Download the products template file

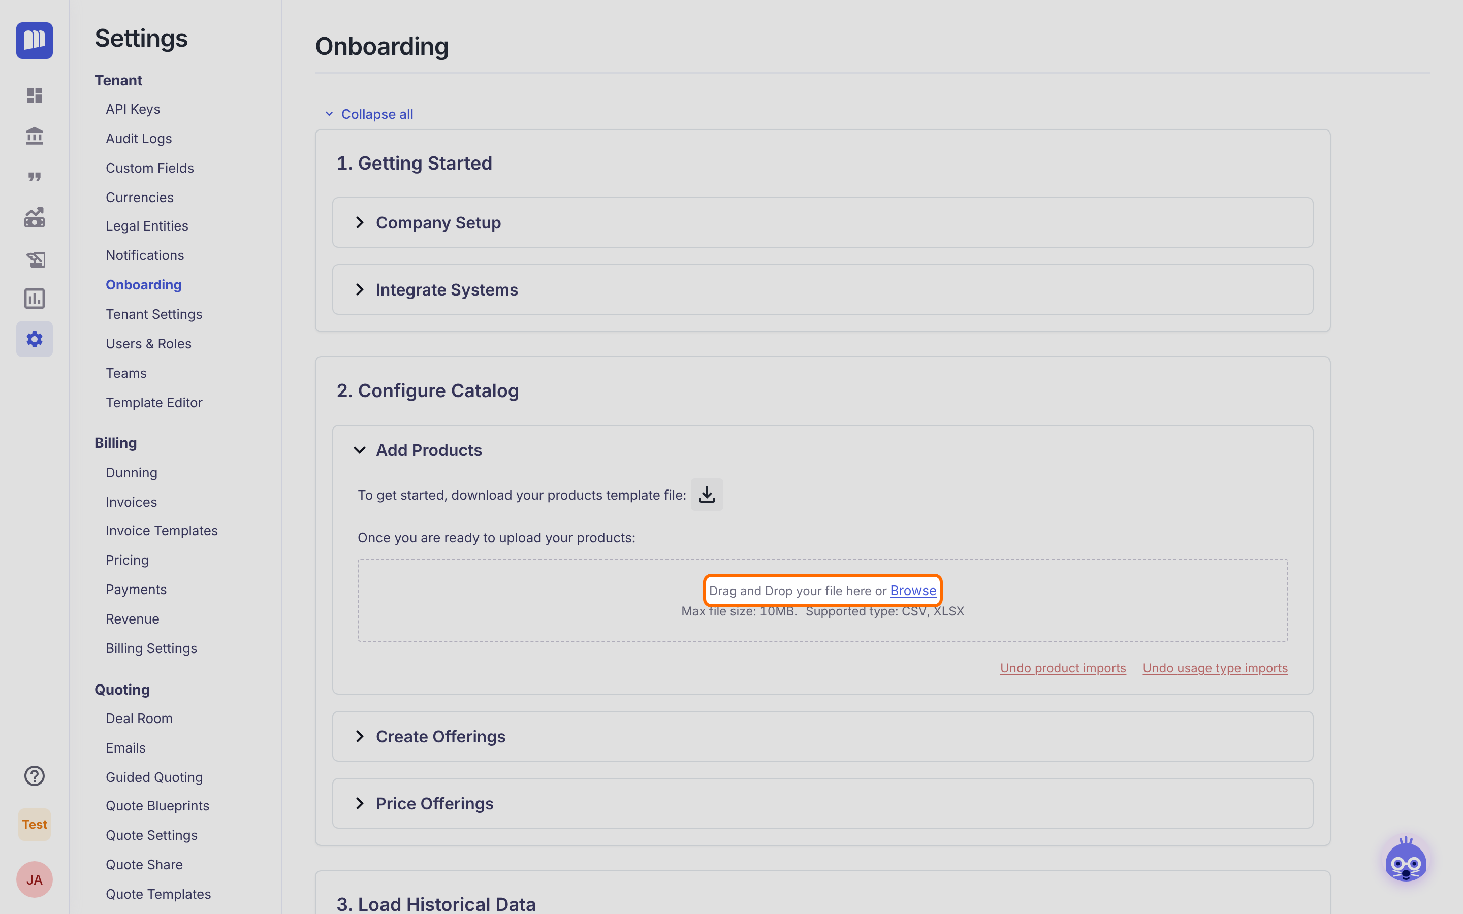tap(707, 495)
